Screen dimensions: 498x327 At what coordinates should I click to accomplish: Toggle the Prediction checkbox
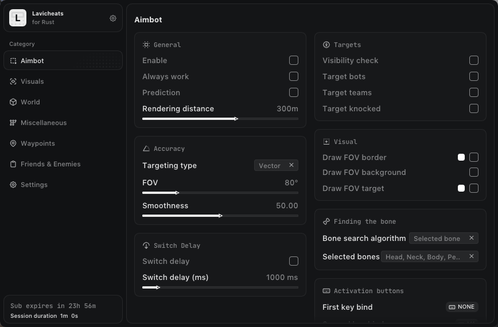[294, 92]
